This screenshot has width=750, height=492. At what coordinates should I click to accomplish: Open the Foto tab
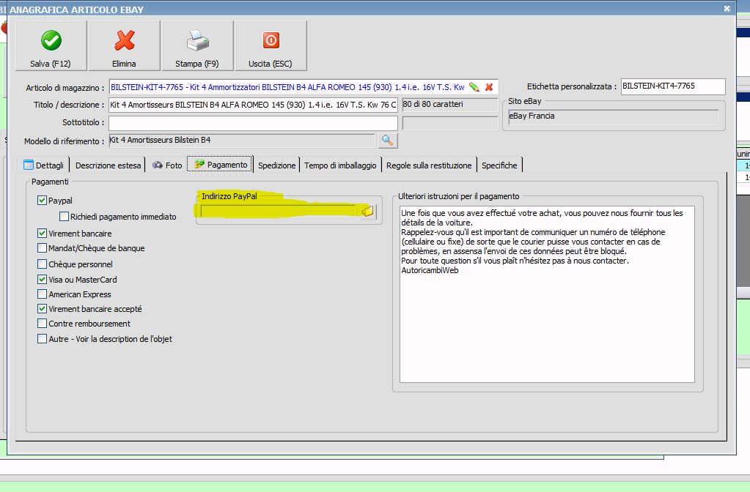pyautogui.click(x=167, y=165)
